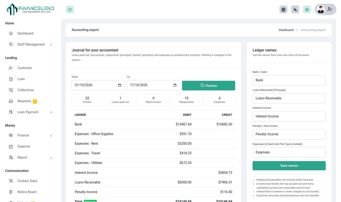341x202 pixels.
Task: Click the $13467.64 Bank debit amount
Action: pyautogui.click(x=184, y=124)
